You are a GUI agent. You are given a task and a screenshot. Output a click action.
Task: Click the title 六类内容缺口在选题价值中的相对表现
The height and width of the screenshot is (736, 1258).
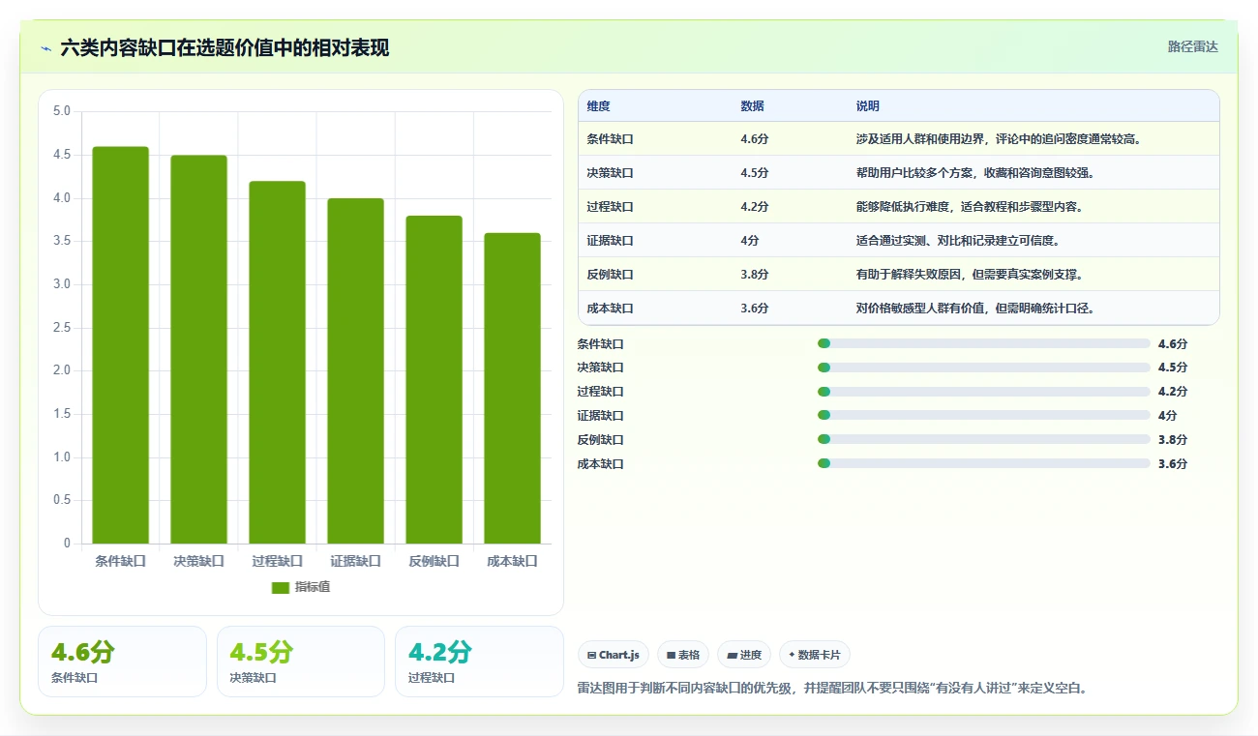click(x=225, y=47)
